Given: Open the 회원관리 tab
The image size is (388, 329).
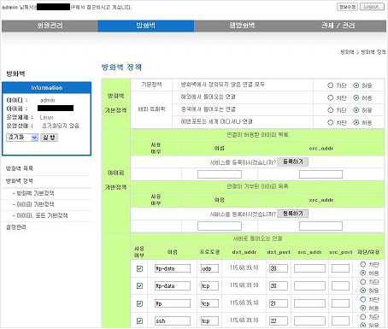Looking at the screenshot, I should [50, 26].
